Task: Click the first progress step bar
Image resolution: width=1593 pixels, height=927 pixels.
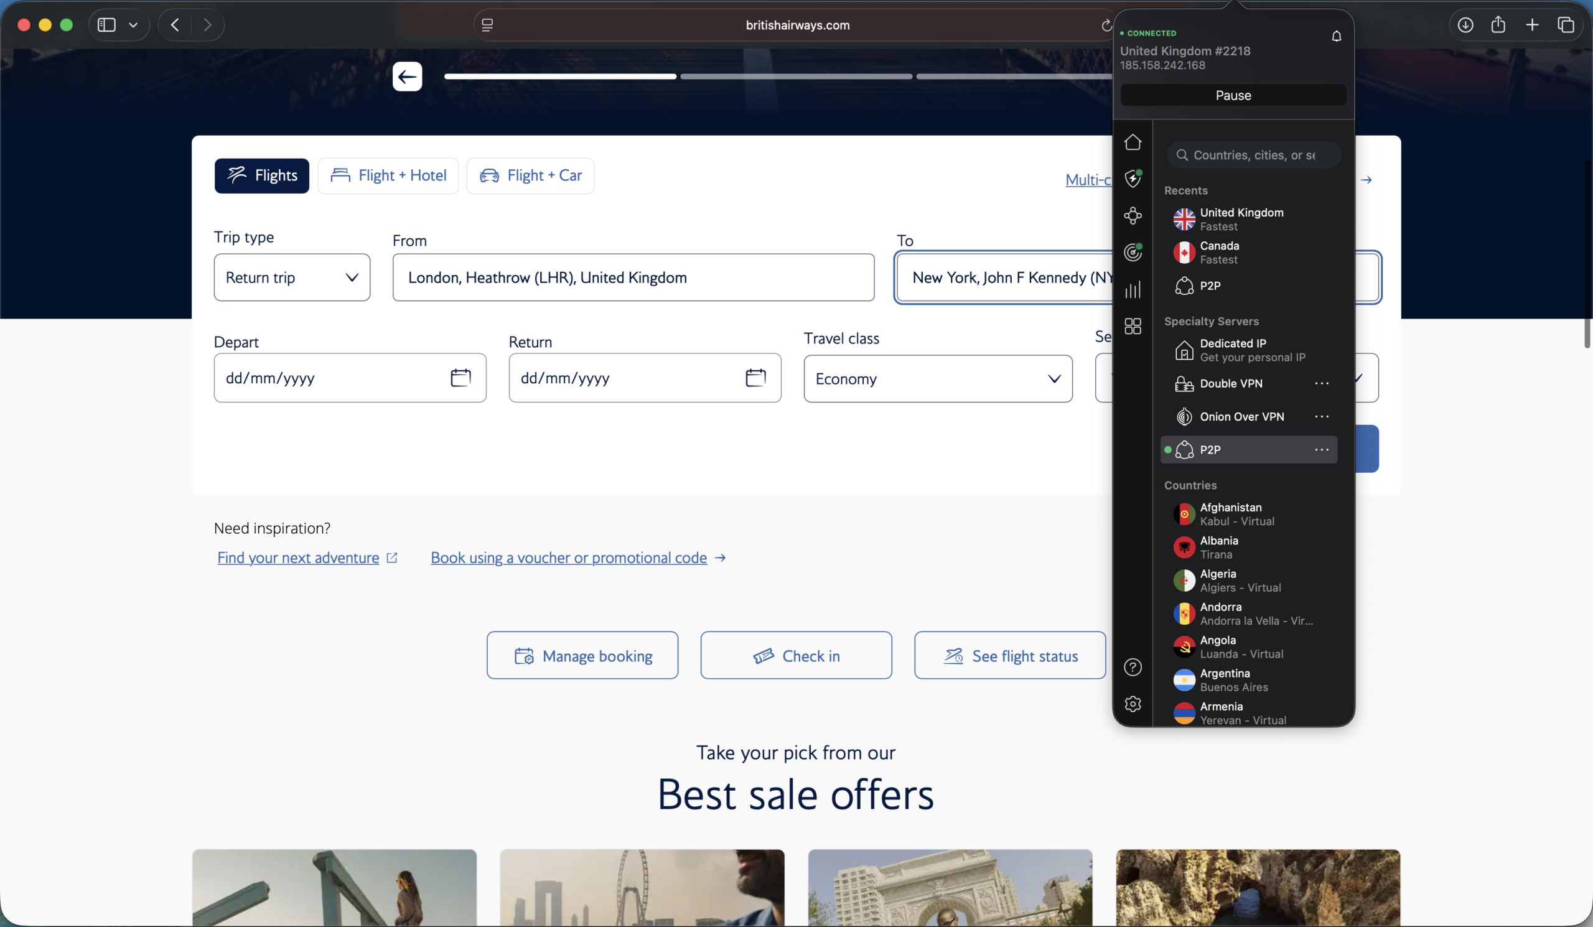Action: pos(560,77)
